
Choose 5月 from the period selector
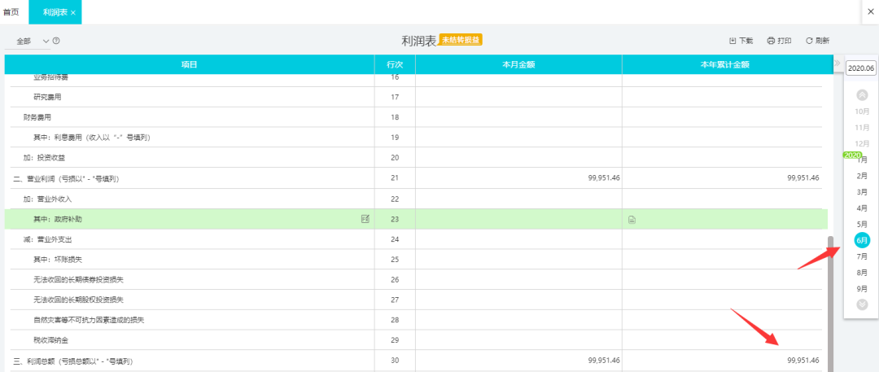coord(862,224)
